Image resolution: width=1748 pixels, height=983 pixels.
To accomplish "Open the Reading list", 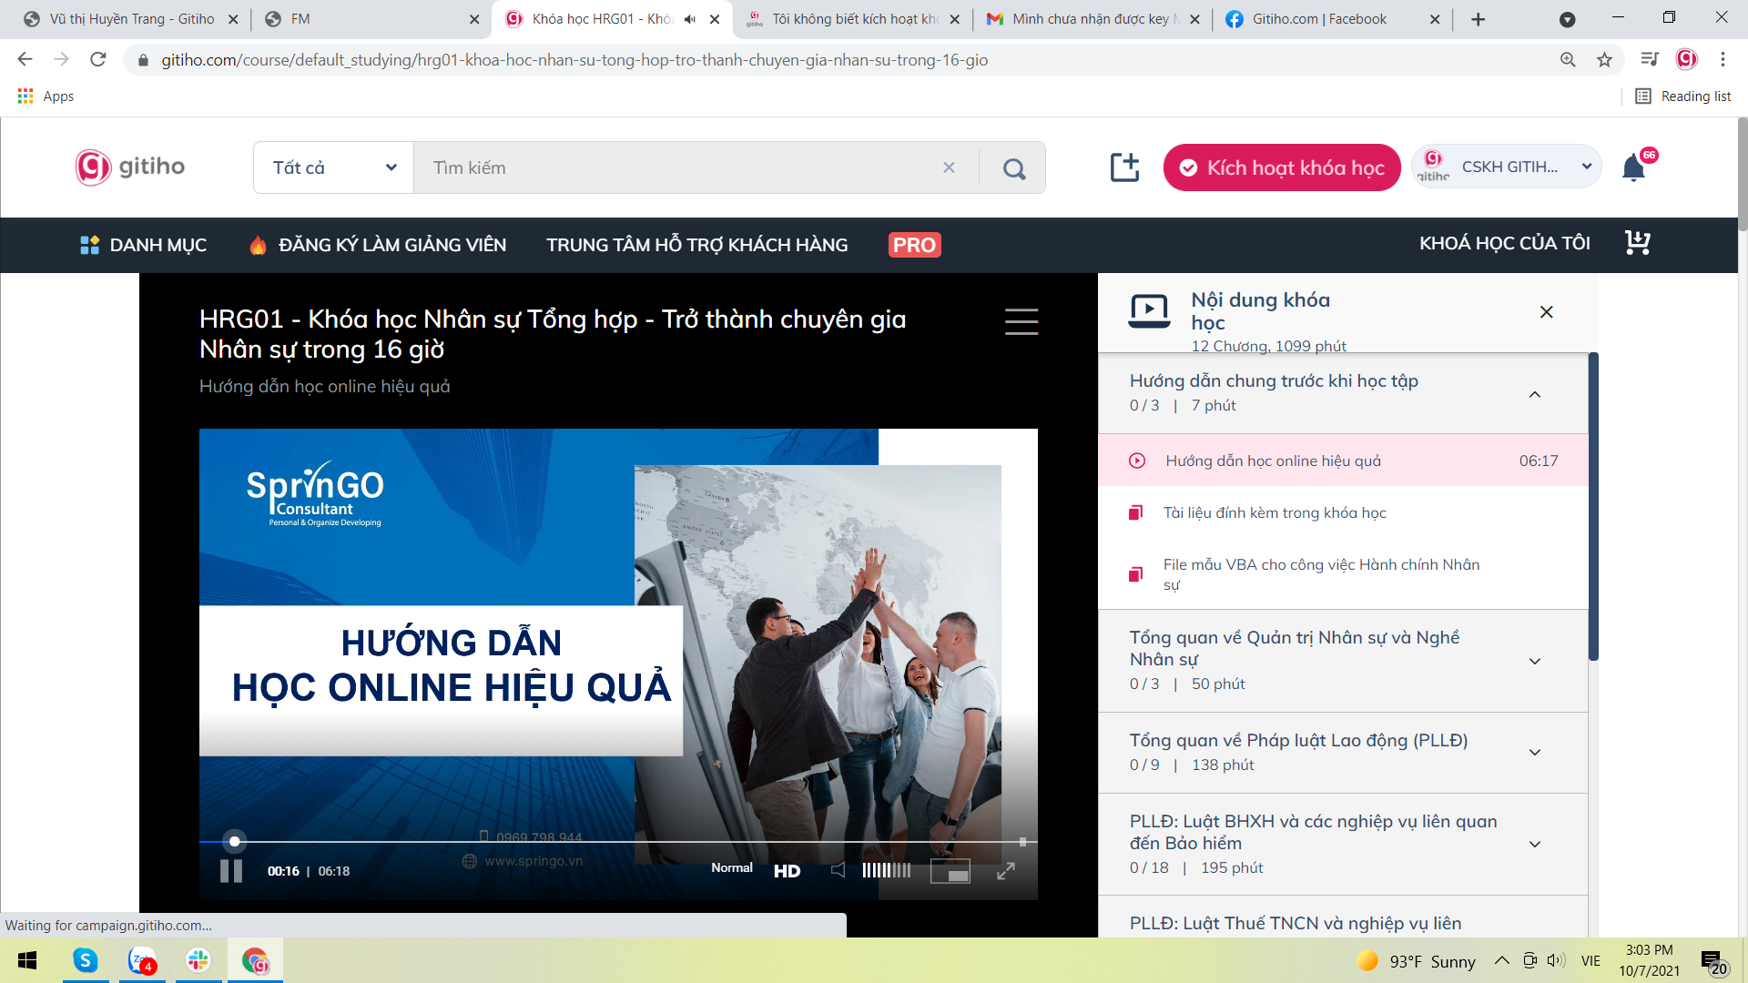I will tap(1682, 96).
